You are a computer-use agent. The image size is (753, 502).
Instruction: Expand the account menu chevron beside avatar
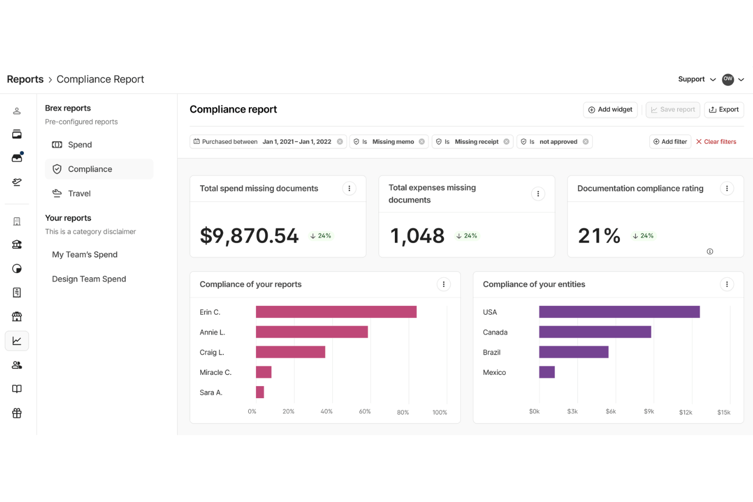[x=741, y=79]
